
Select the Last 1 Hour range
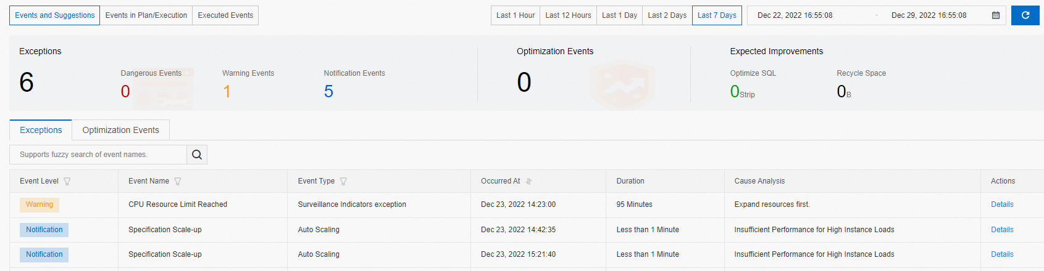tap(516, 15)
